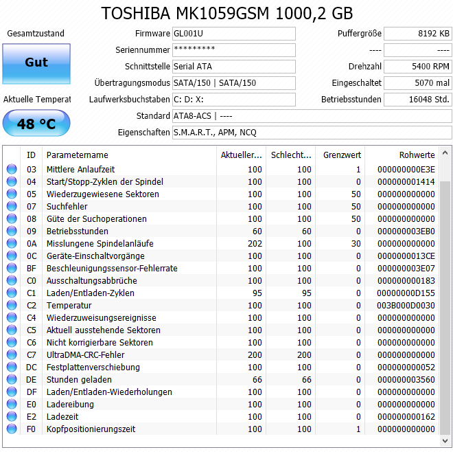The width and height of the screenshot is (453, 452).
Task: Click the status icon for Misslungene Spindelanläufe
Action: pos(12,243)
